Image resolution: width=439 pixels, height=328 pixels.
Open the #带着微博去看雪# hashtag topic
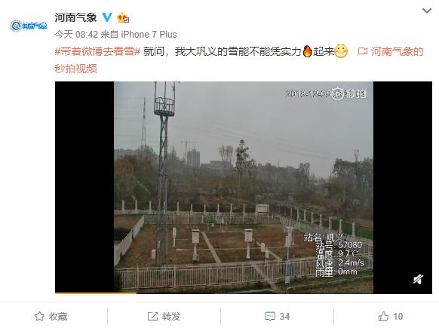[x=97, y=51]
